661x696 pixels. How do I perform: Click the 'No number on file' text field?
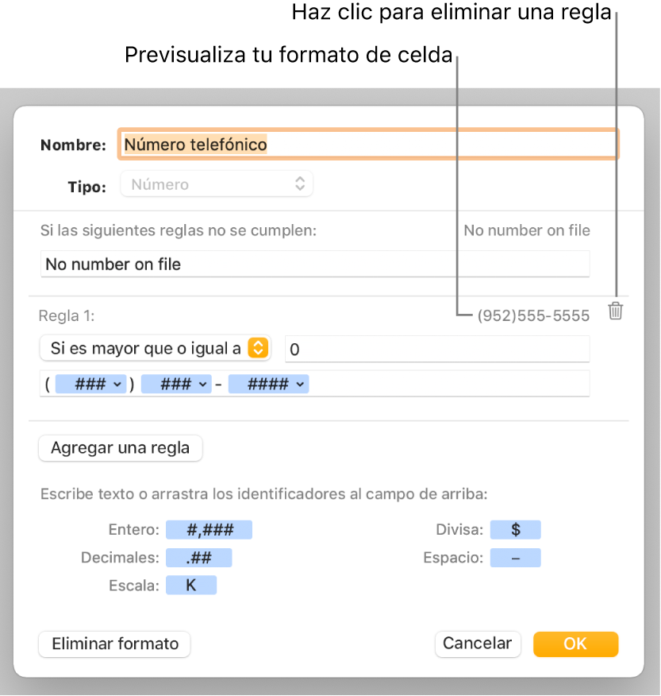(x=314, y=265)
